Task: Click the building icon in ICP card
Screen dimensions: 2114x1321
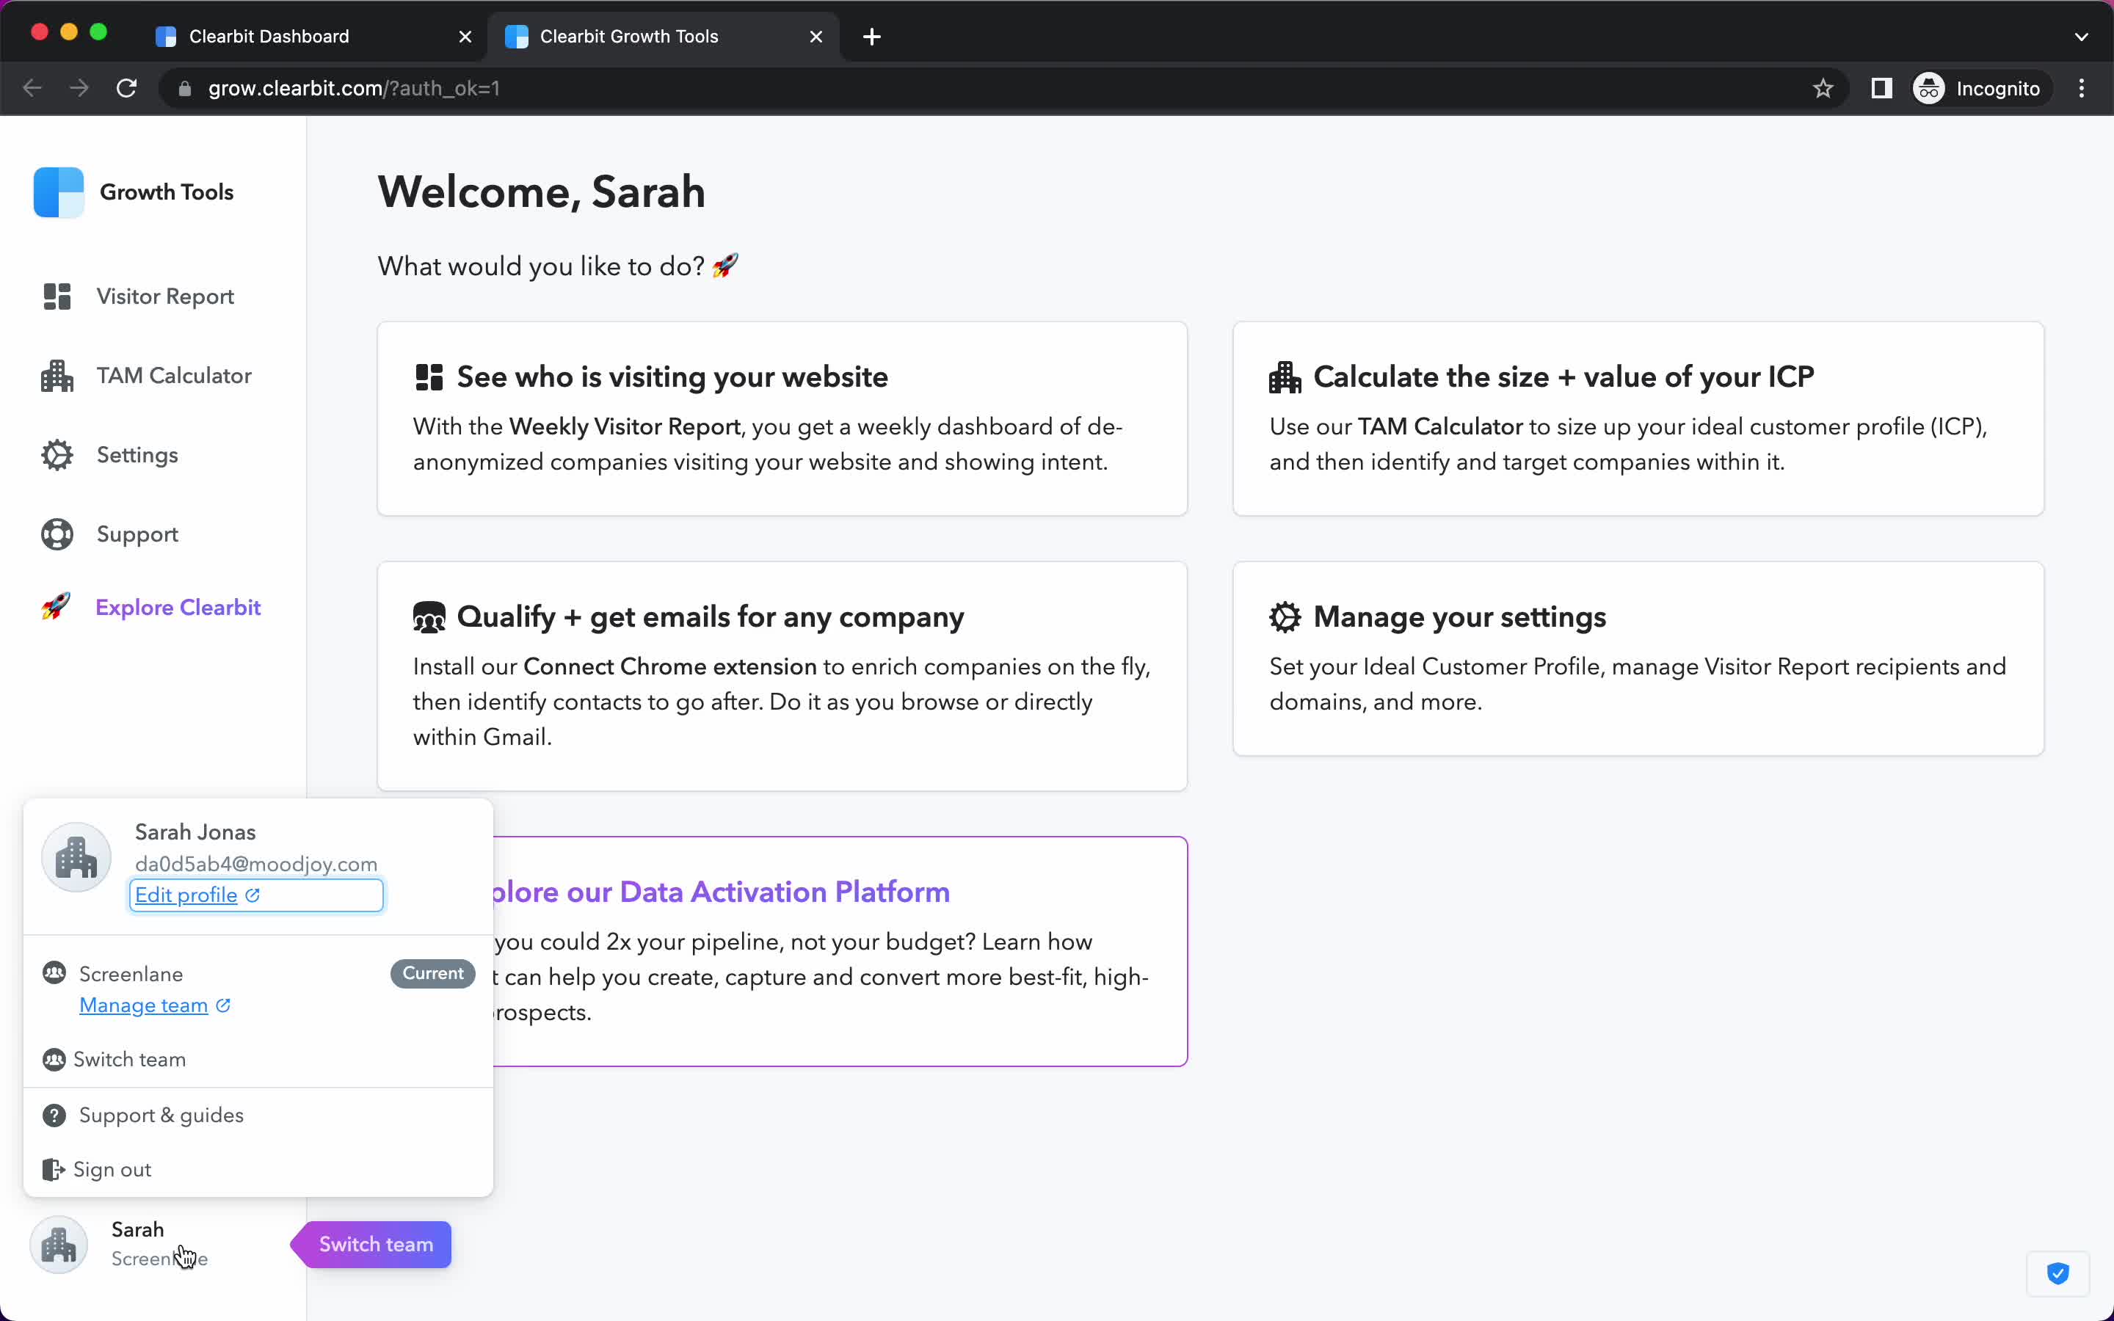Action: tap(1285, 377)
